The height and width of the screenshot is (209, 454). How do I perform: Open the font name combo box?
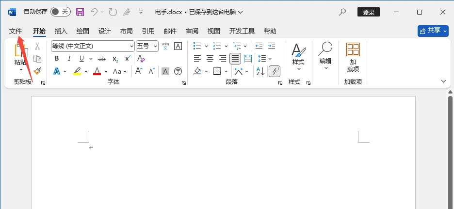pyautogui.click(x=93, y=46)
